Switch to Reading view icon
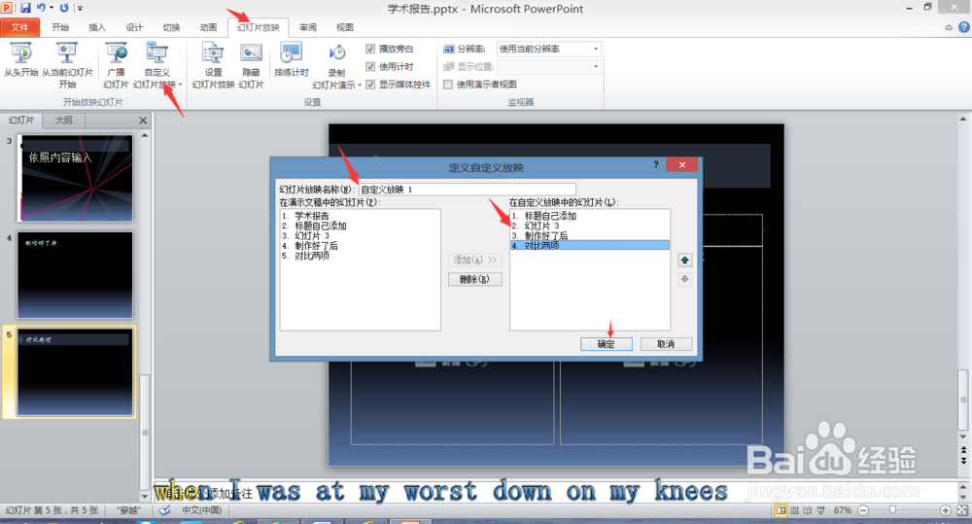Screen dimensions: 972x524 tap(807, 510)
